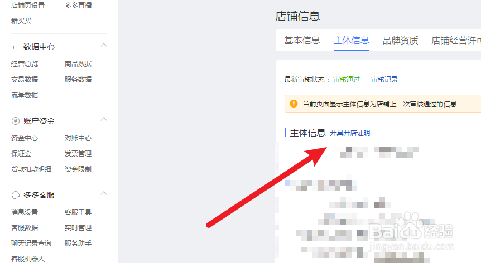Viewport: 481px width, 263px height.
Task: Collapse the 账户资金 section chevron
Action: (x=104, y=119)
